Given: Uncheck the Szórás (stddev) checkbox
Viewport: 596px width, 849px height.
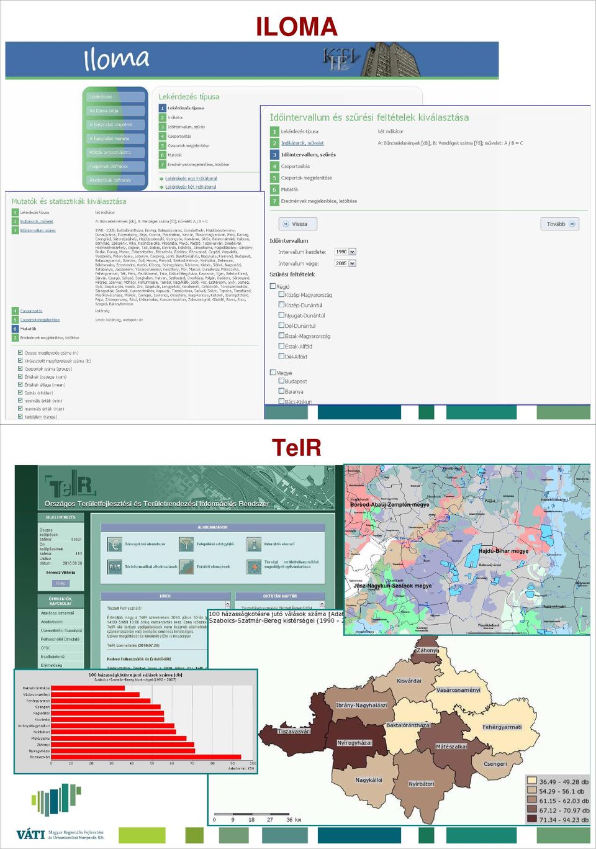Looking at the screenshot, I should click(x=20, y=393).
